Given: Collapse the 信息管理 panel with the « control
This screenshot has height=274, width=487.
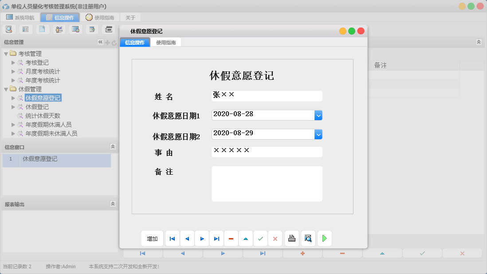Looking at the screenshot, I should click(x=100, y=42).
